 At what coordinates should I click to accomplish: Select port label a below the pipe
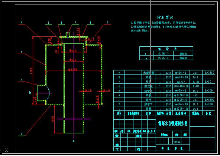(74, 141)
